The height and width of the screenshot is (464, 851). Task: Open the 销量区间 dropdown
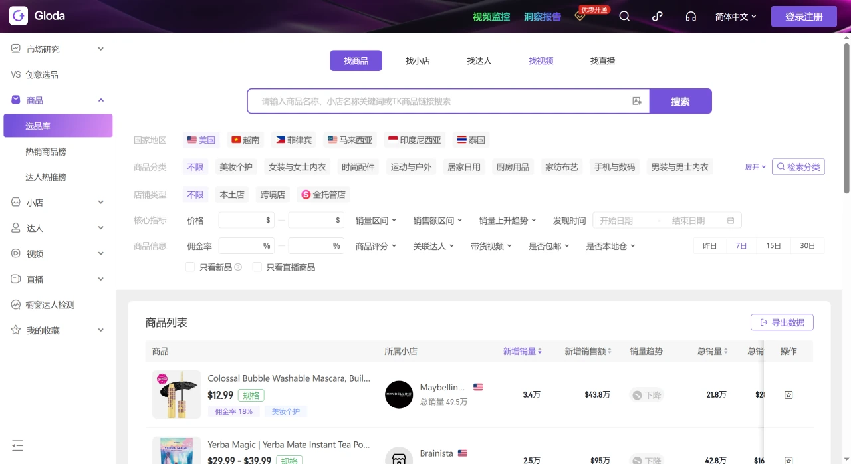(x=376, y=220)
